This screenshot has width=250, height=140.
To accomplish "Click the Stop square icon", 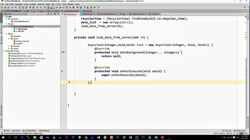I will pos(73,7).
